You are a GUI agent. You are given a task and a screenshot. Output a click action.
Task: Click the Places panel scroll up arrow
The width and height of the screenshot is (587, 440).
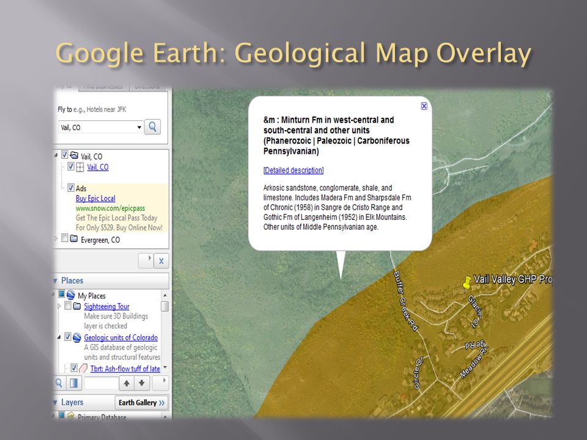(164, 296)
